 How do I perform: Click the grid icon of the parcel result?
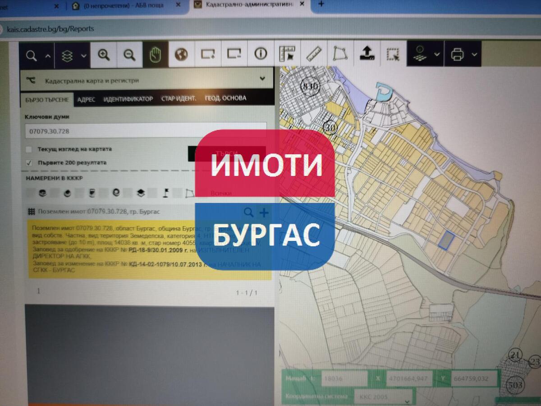click(x=31, y=211)
